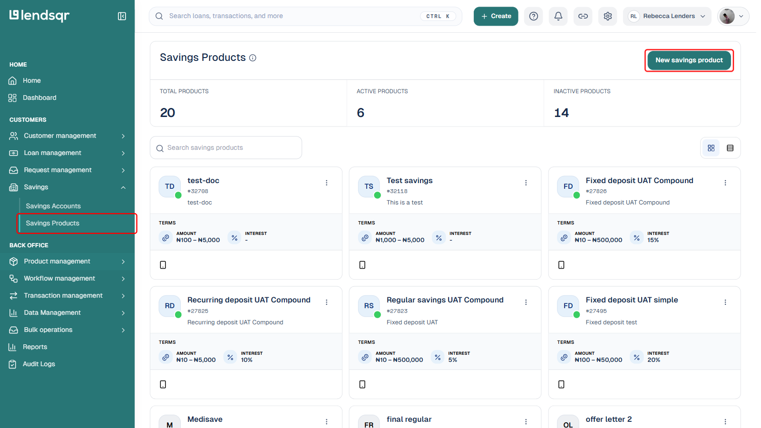761x428 pixels.
Task: Collapse the Savings sidebar section
Action: click(x=123, y=187)
